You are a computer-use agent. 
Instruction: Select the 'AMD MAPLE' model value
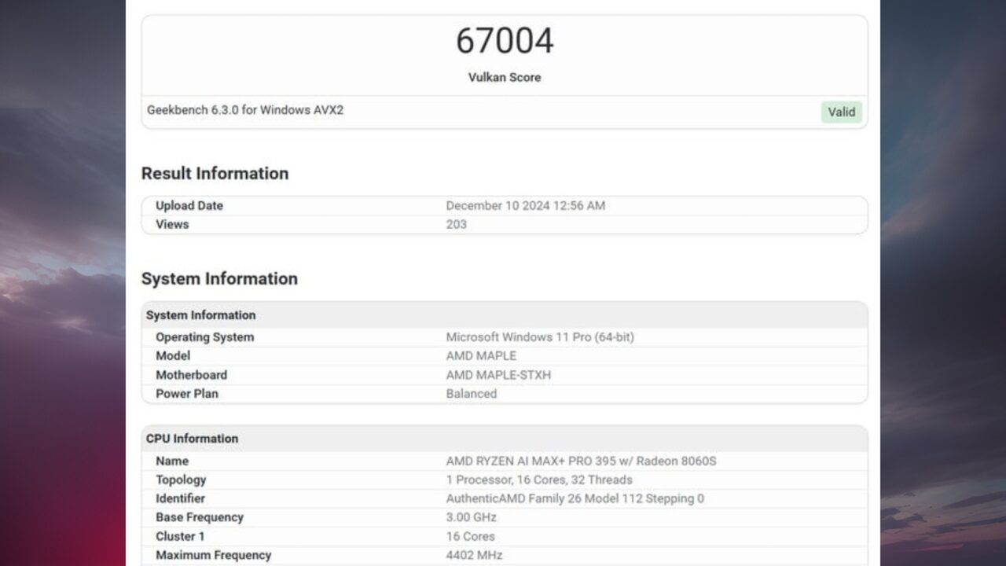482,355
